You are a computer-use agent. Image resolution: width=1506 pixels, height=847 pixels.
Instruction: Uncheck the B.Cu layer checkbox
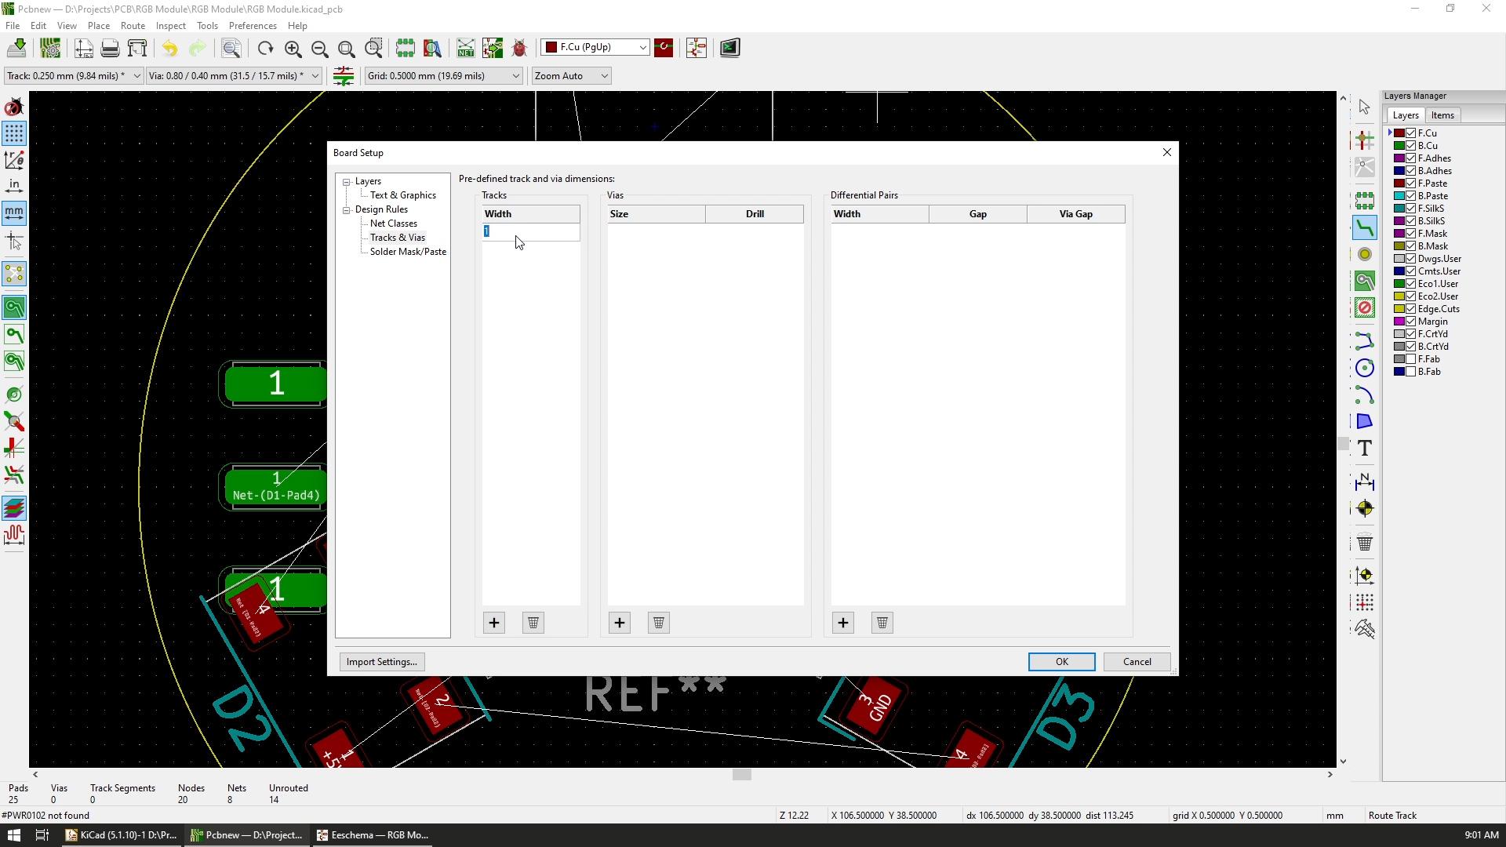click(x=1410, y=146)
